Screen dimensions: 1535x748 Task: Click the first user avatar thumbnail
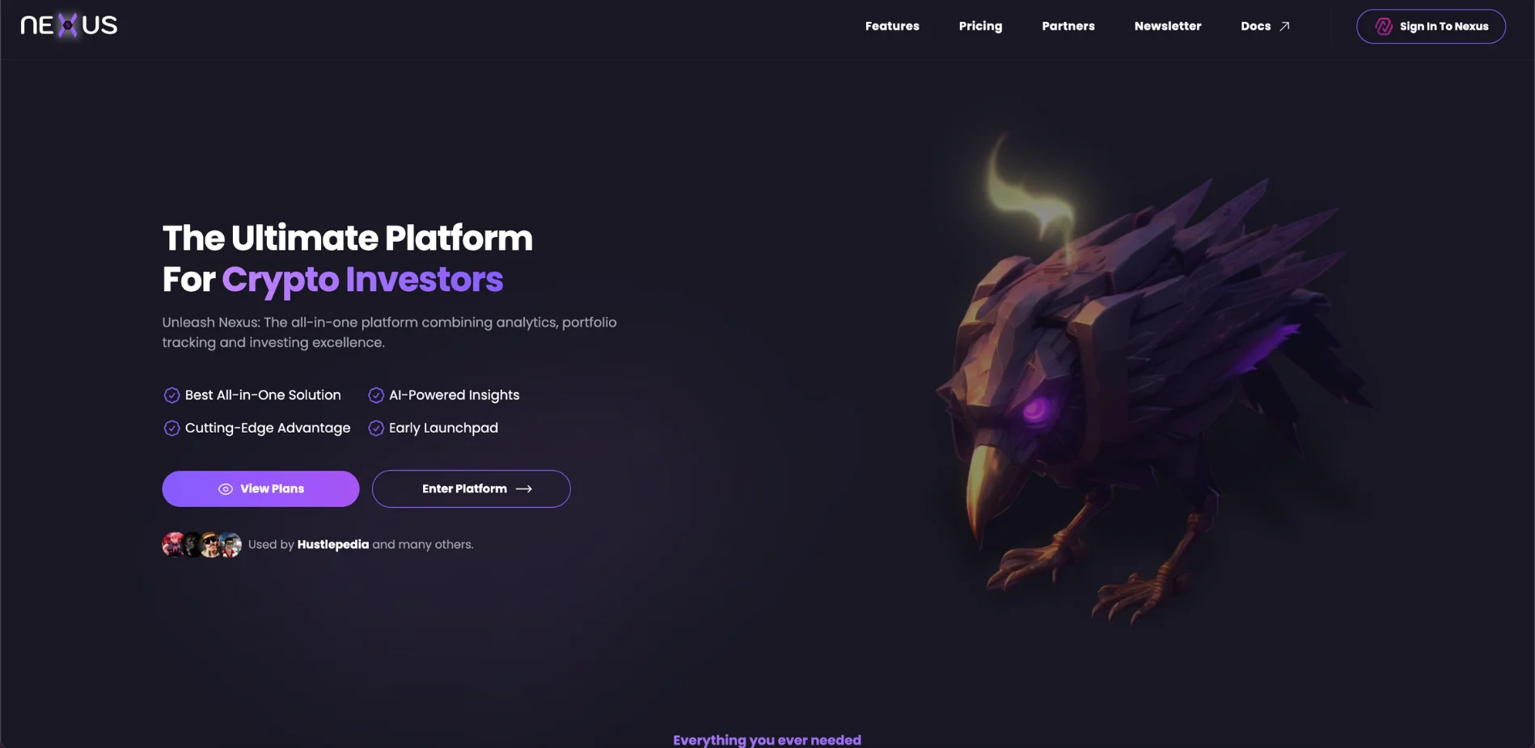point(172,545)
